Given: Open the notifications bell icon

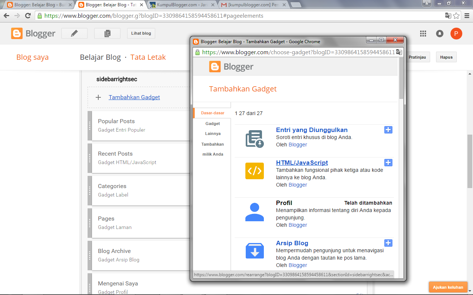Looking at the screenshot, I should [x=440, y=34].
